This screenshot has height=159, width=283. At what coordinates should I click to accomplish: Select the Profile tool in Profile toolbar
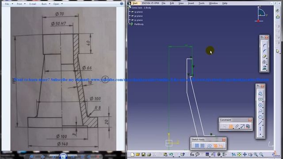[260, 94]
